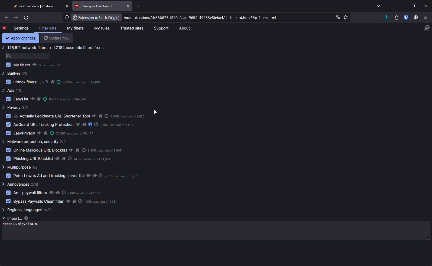
Task: Focus the filter list search field
Action: tap(28, 56)
